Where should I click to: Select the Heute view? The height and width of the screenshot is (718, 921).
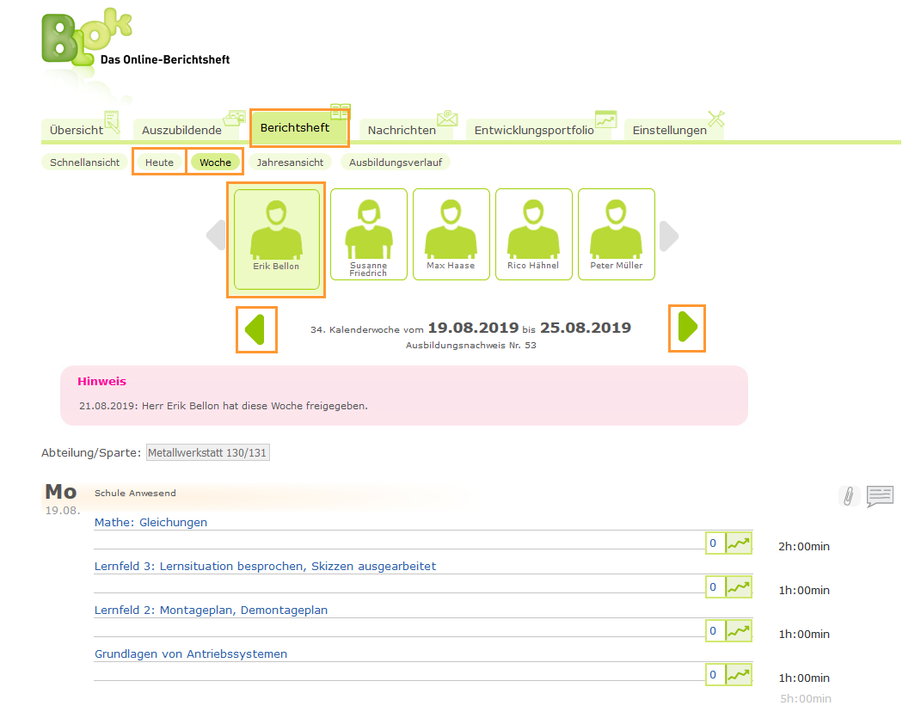[159, 162]
